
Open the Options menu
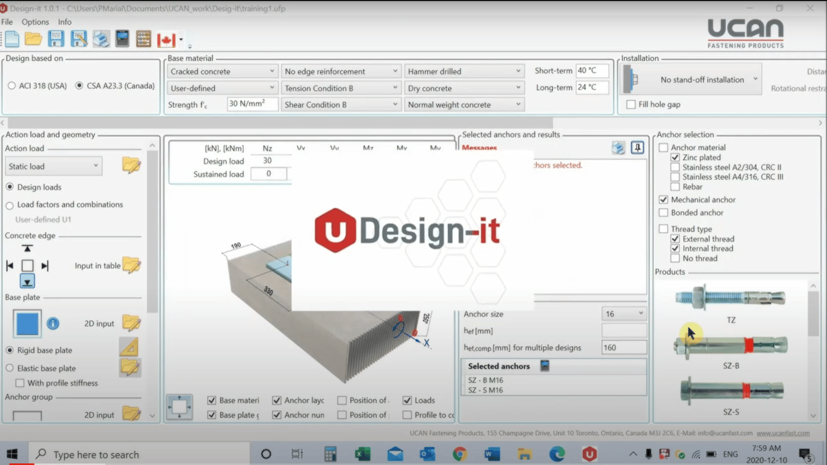(x=35, y=22)
